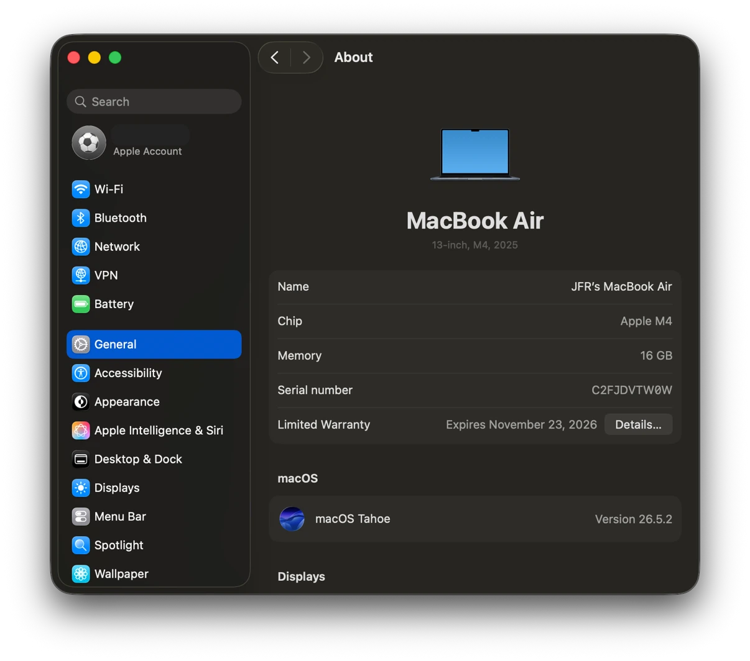Click the serial number C2FJDVTW0W
Viewport: 750px width, 661px height.
click(x=632, y=390)
